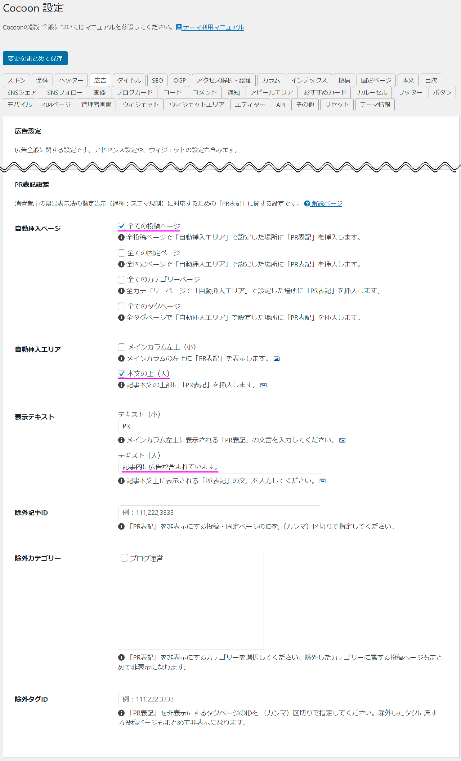Select the リセット tab
This screenshot has width=461, height=761.
[x=337, y=104]
